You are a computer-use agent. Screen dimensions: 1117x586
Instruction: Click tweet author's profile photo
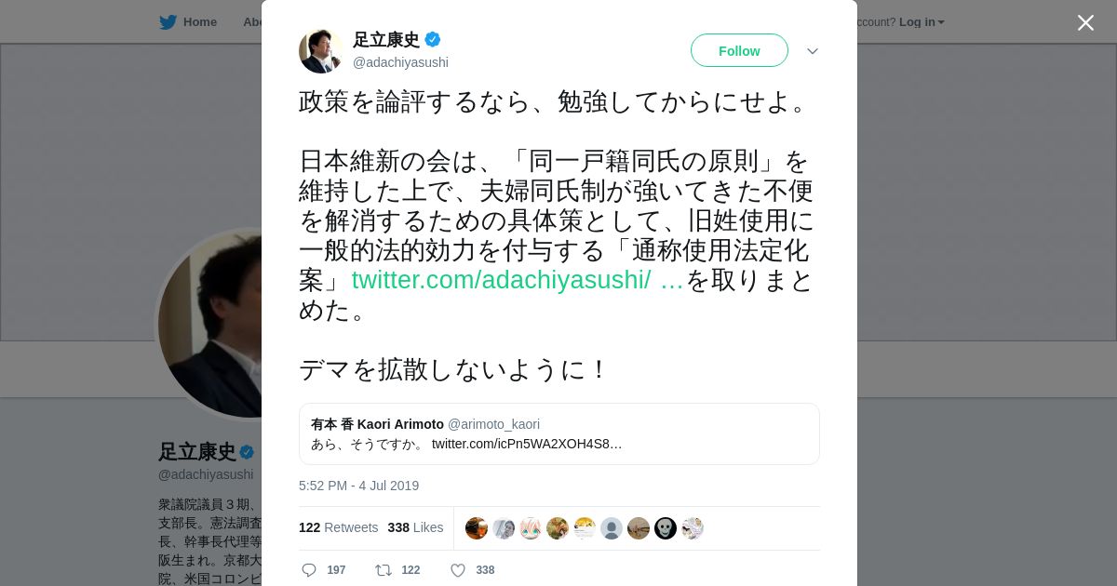tap(321, 51)
